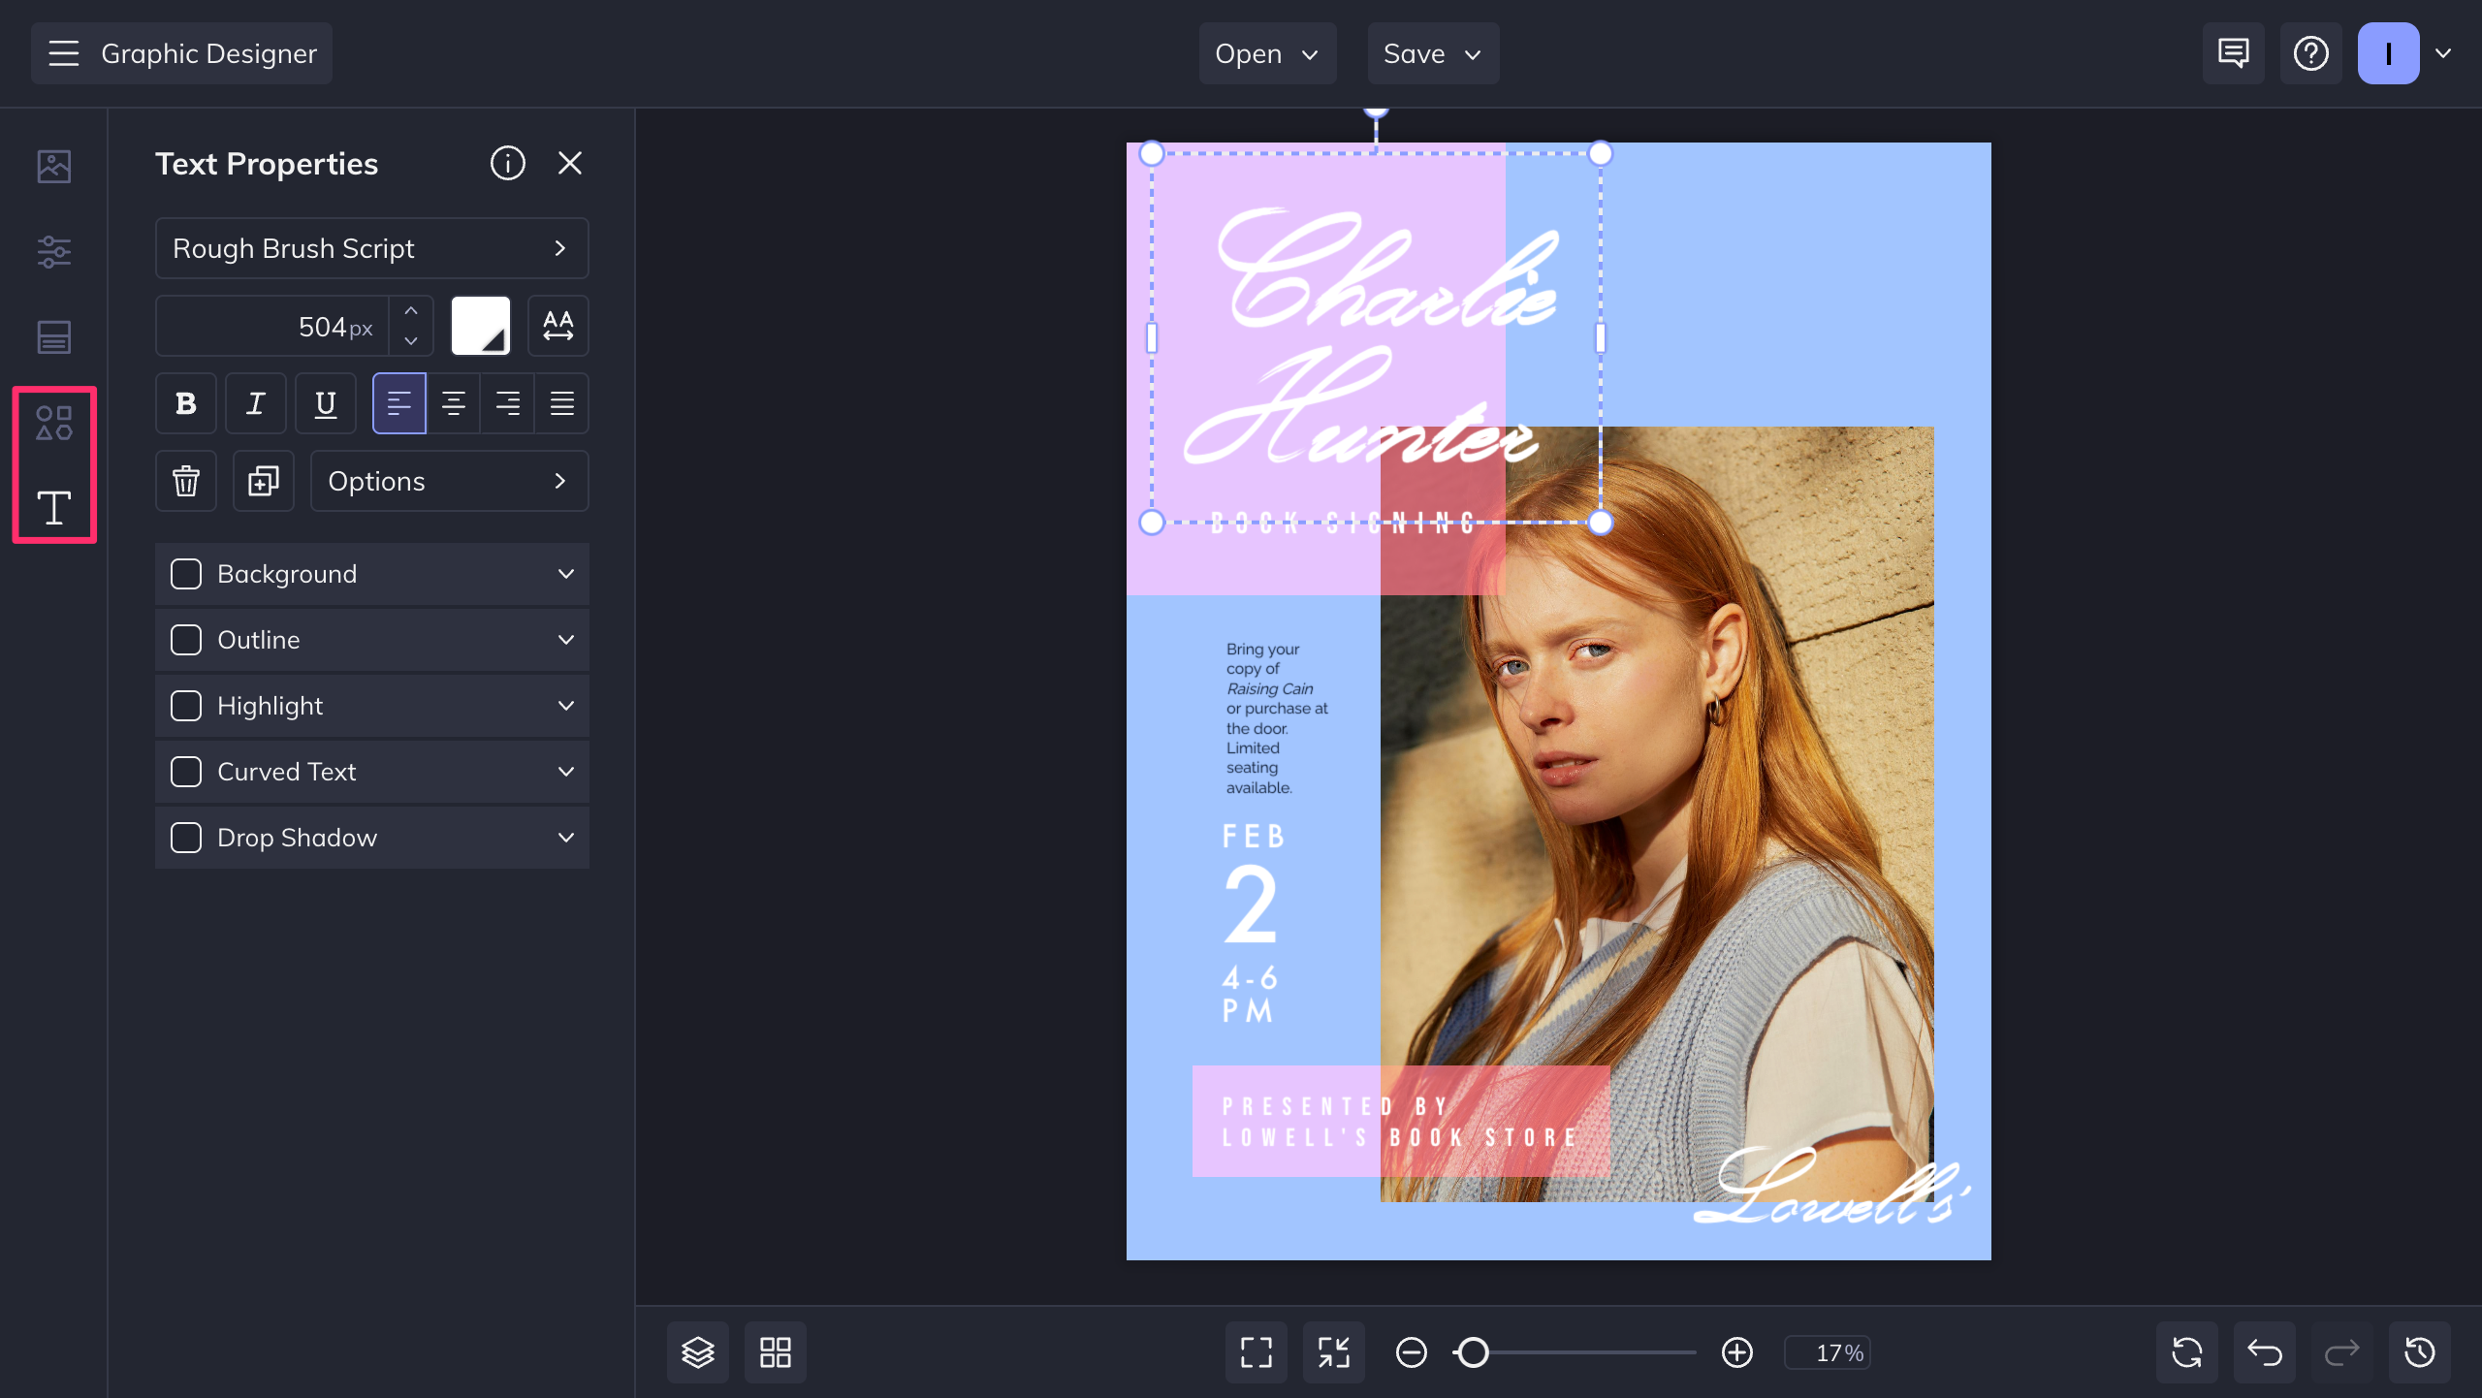Turn on Curved Text checkbox

[186, 772]
